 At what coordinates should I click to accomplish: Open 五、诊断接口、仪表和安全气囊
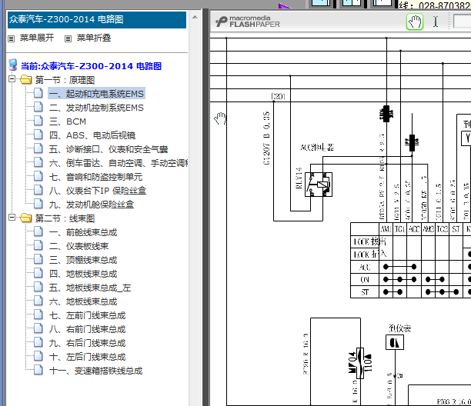click(109, 149)
